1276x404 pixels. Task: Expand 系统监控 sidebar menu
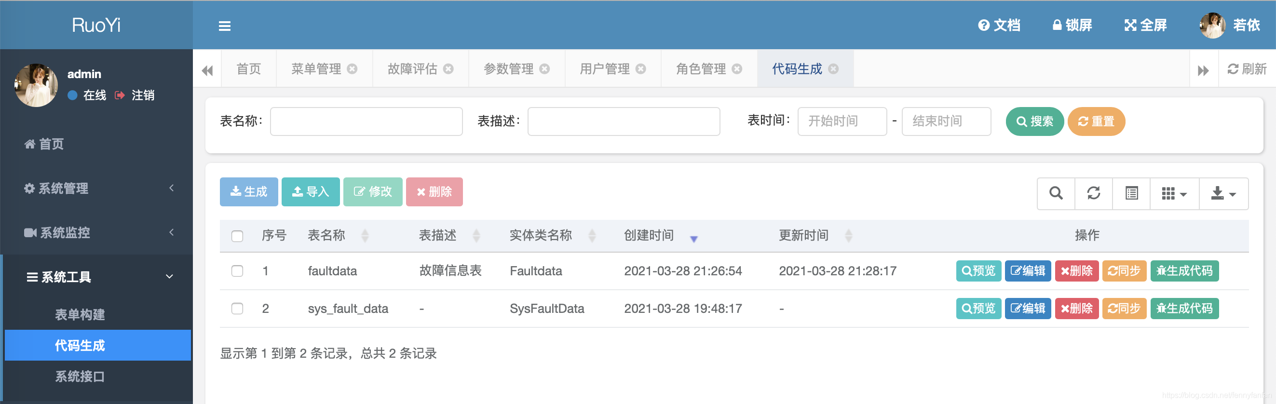[x=96, y=232]
